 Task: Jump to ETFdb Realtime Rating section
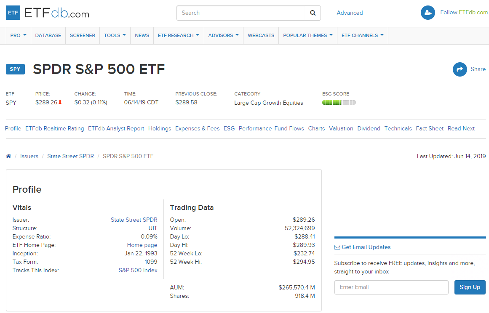pyautogui.click(x=55, y=129)
